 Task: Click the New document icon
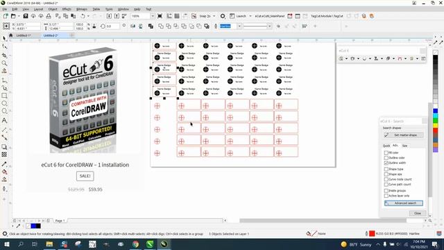point(6,16)
